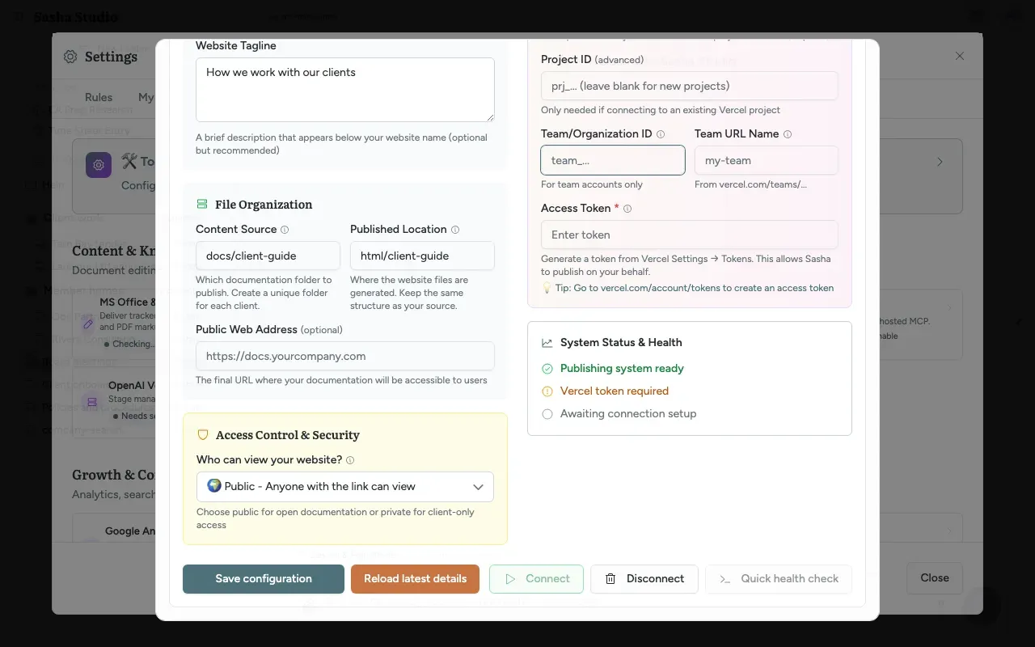1035x647 pixels.
Task: Run the Quick health check
Action: (x=779, y=579)
